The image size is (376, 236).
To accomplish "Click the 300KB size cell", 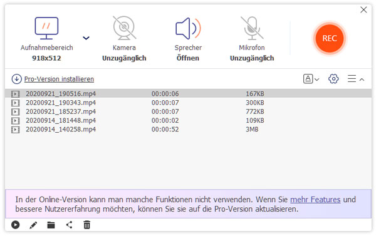I will 255,103.
